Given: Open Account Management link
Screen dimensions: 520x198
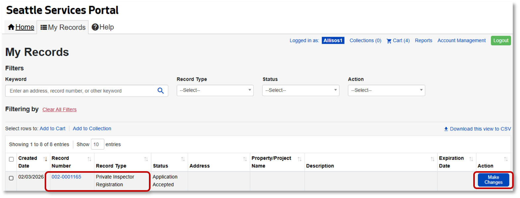Looking at the screenshot, I should [462, 40].
